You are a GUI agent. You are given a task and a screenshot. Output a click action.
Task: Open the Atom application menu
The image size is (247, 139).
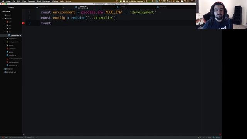click(x=8, y=1)
